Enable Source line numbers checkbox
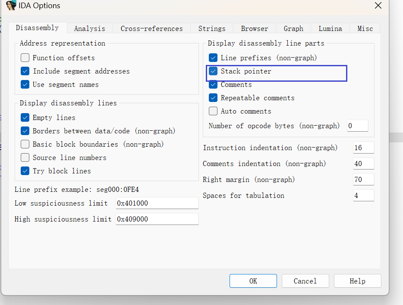This screenshot has width=403, height=305. click(25, 157)
